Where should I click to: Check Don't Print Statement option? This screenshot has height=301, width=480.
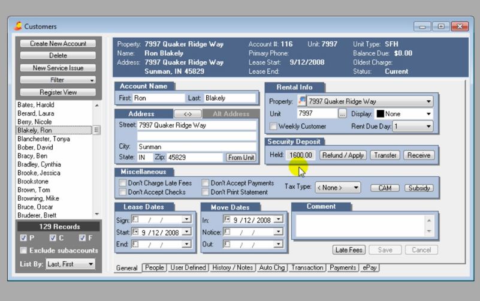pyautogui.click(x=205, y=192)
